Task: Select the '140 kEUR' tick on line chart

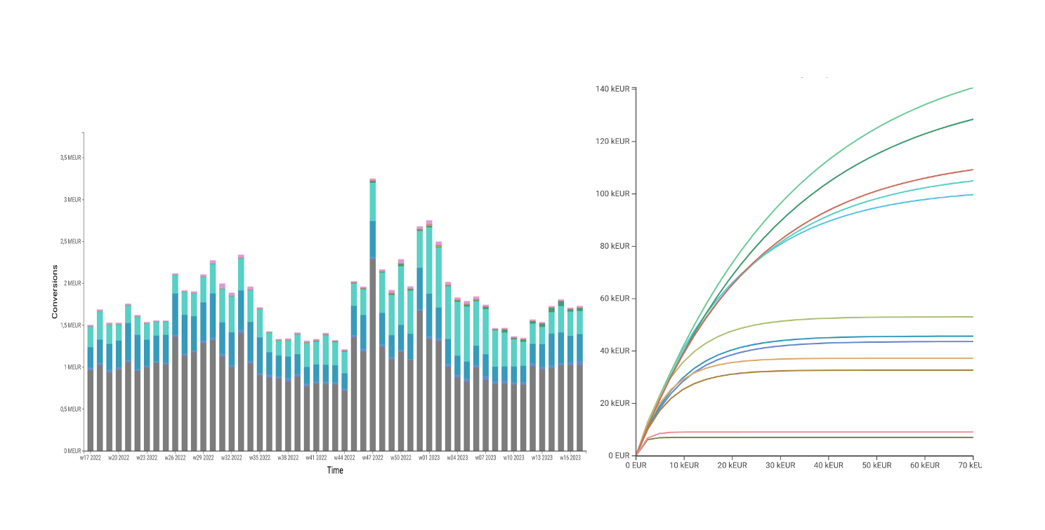Action: (614, 89)
